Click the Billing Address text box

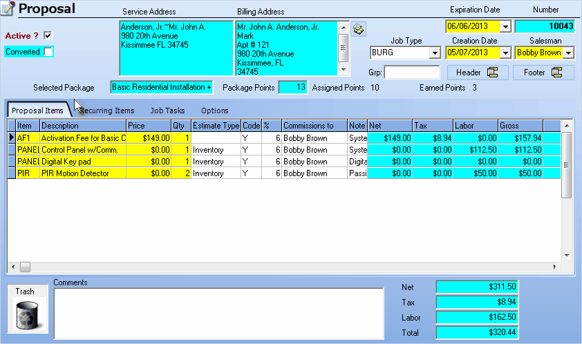click(287, 48)
